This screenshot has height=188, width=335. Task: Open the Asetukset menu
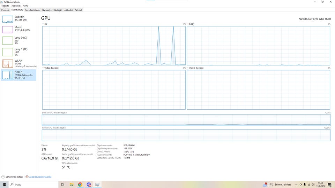coord(16,6)
